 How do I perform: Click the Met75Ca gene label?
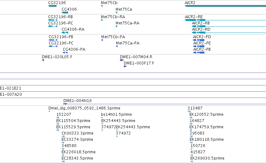tap(124, 9)
